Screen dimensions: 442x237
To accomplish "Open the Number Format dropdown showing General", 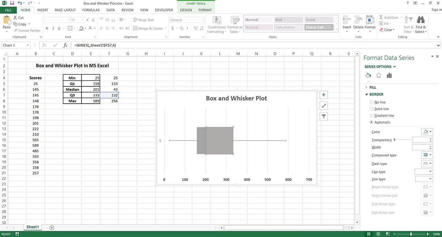I will click(x=186, y=20).
